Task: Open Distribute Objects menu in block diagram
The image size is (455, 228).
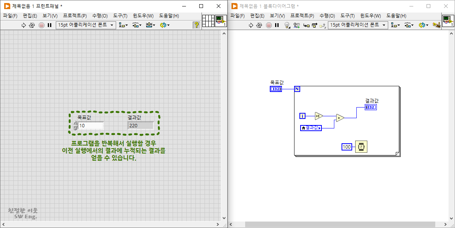Action: (x=409, y=25)
